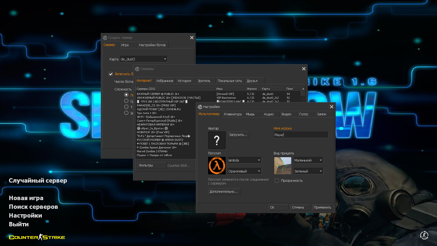Close the Настройки settings window
This screenshot has height=246, width=437.
[x=332, y=107]
